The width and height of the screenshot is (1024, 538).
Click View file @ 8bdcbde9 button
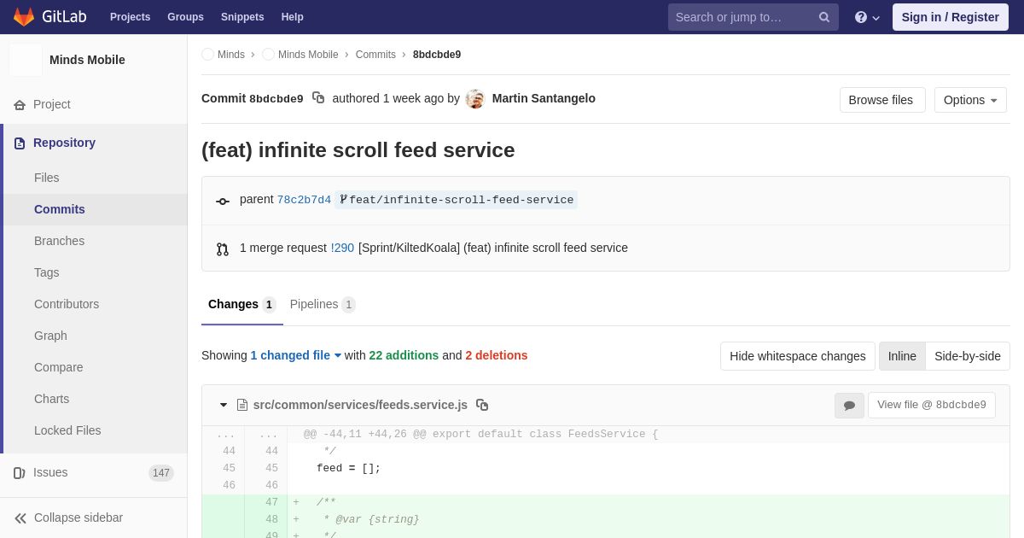(932, 405)
